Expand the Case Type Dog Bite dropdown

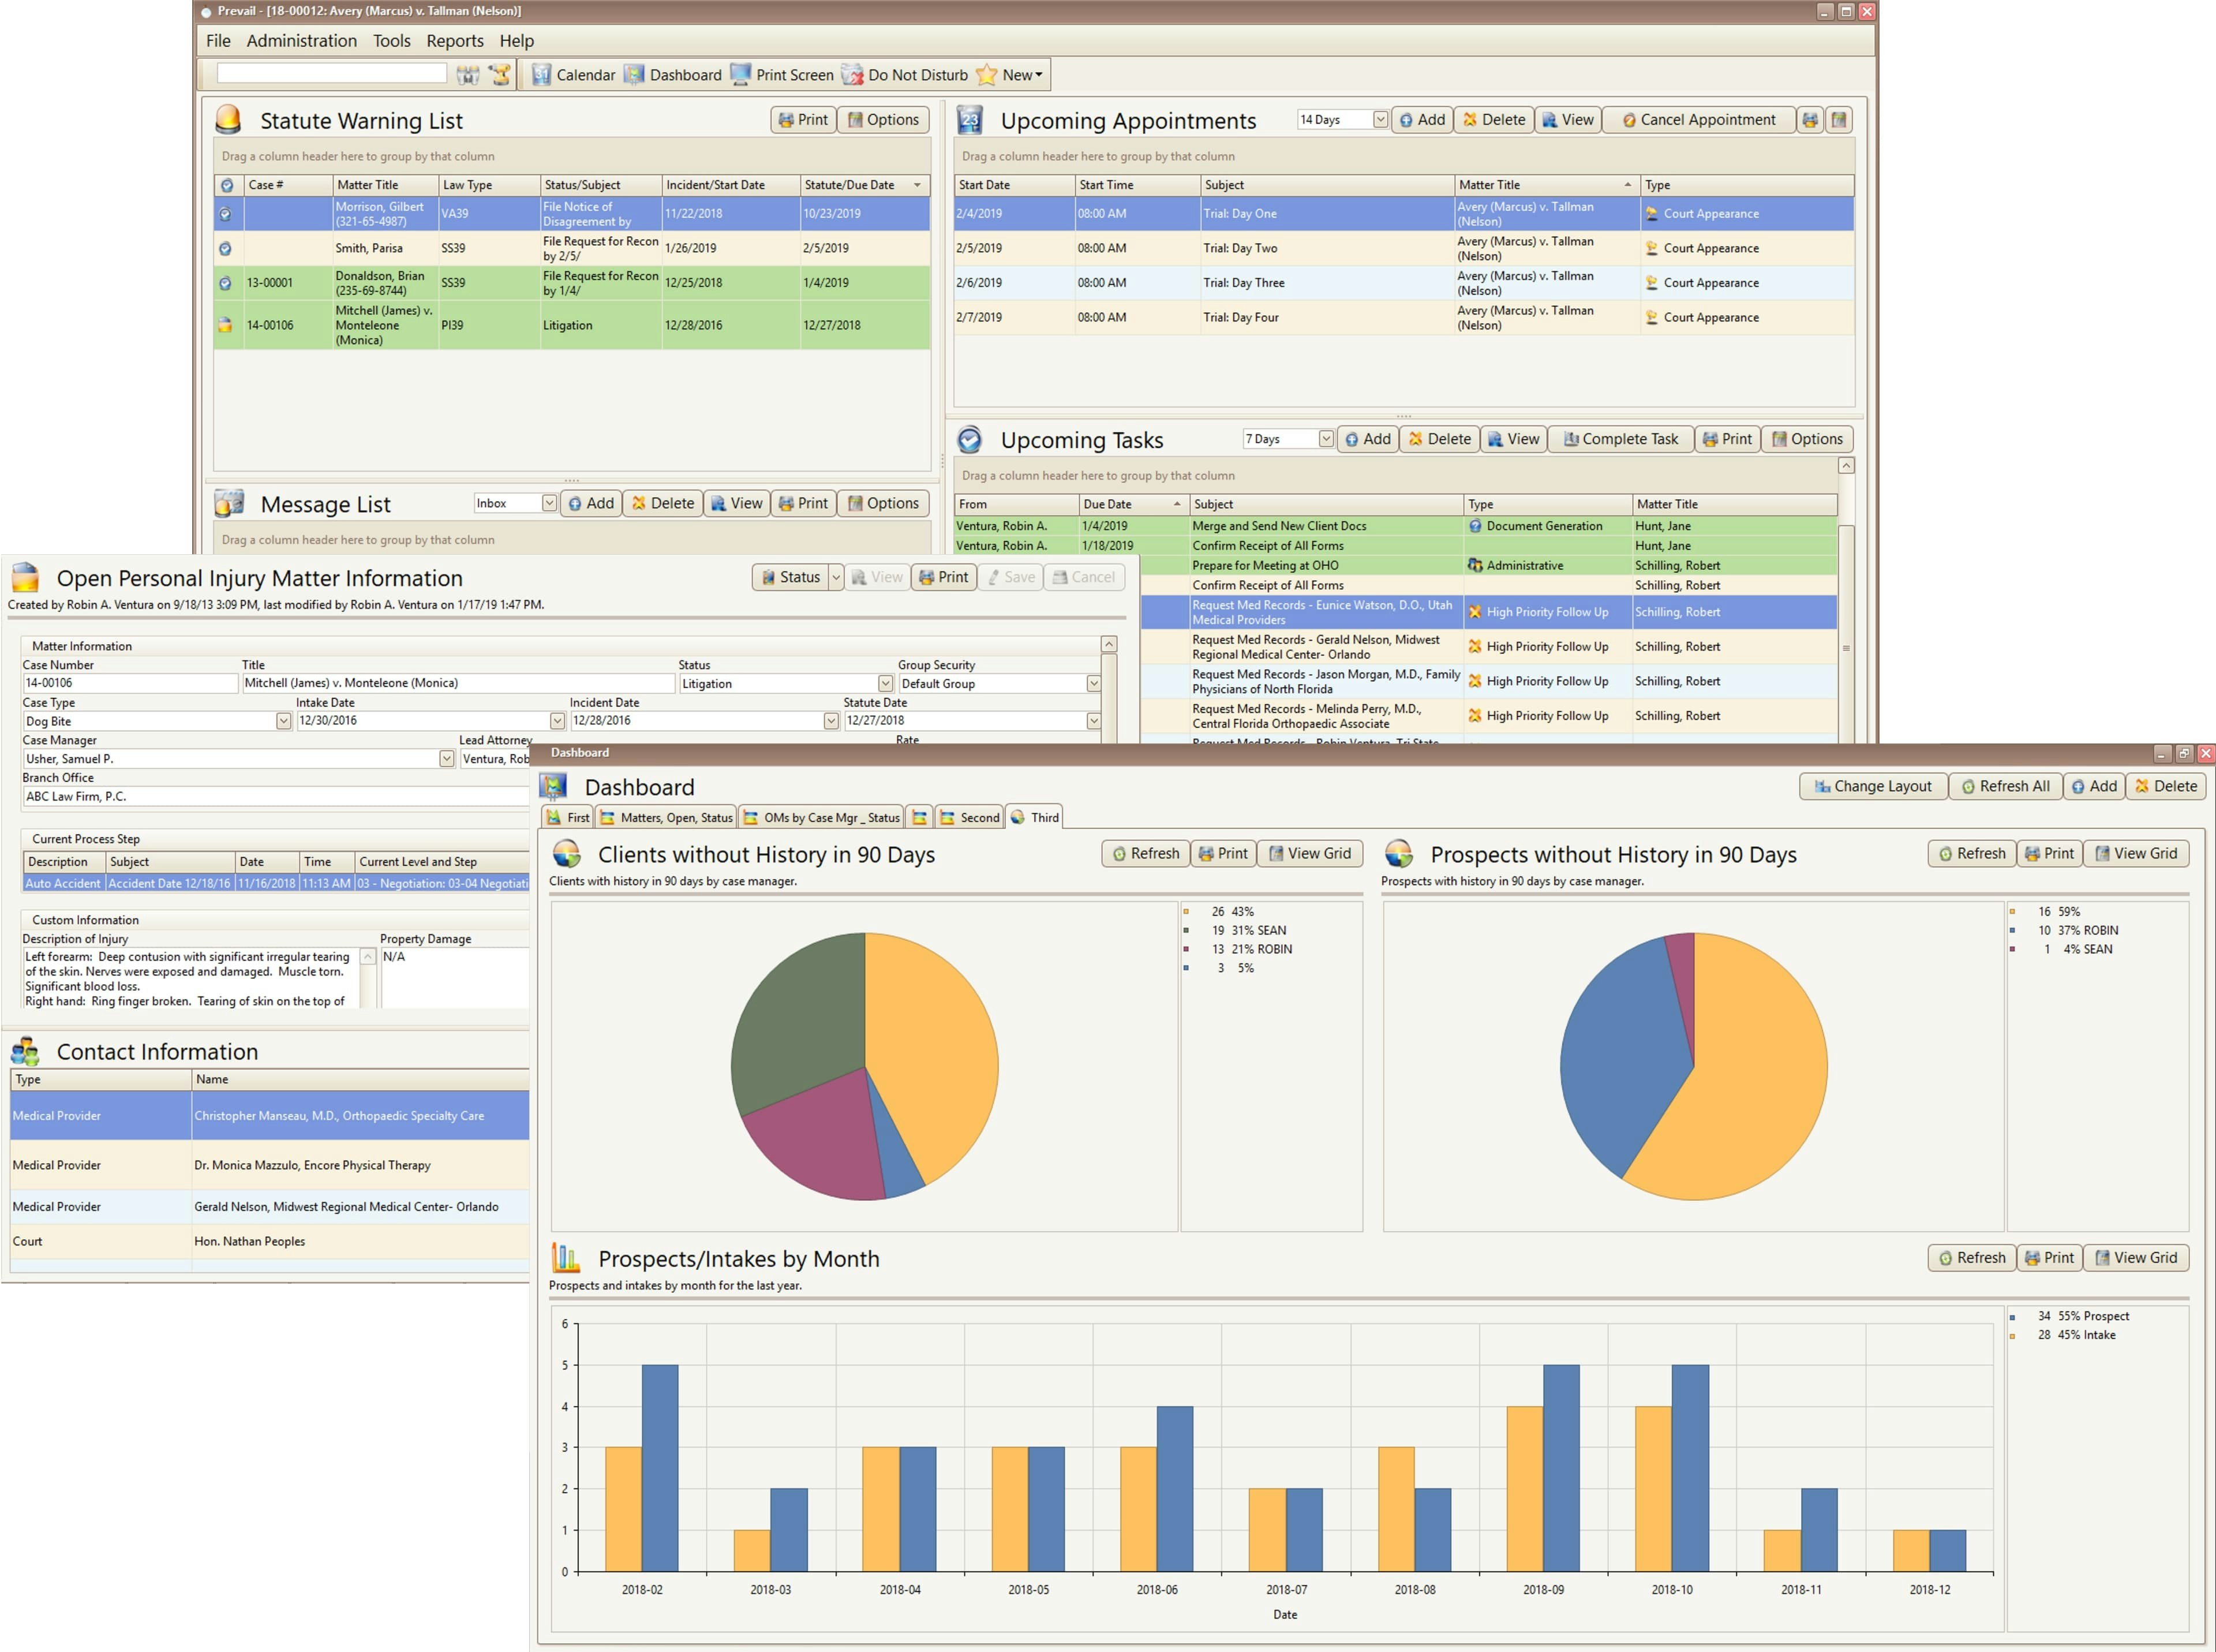point(283,721)
